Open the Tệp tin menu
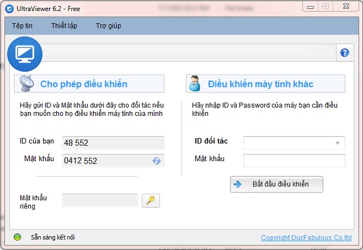363x250 pixels. [23, 26]
